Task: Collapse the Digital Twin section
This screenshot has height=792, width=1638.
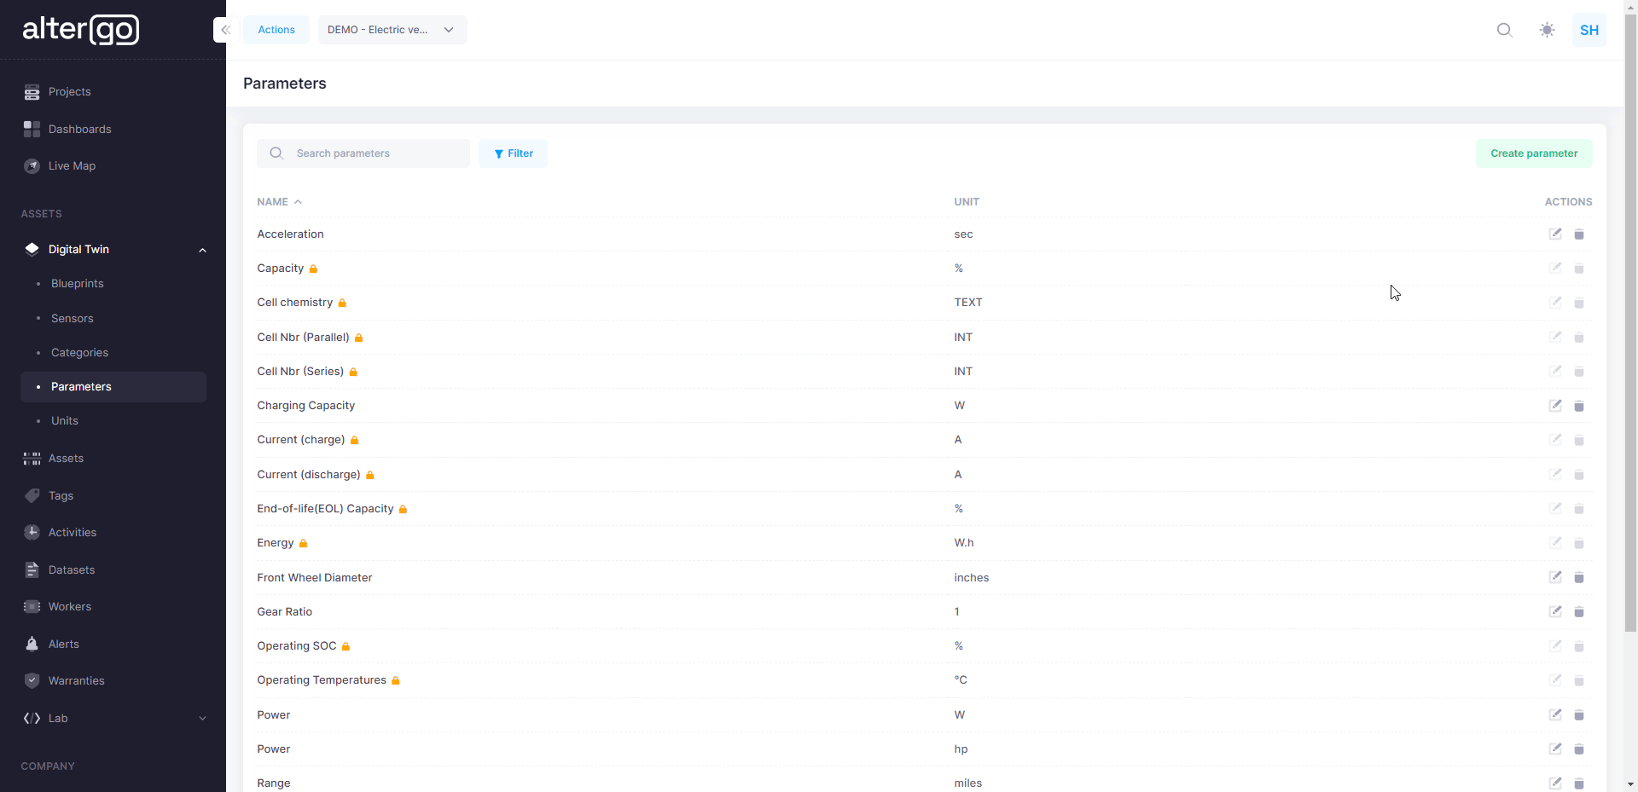Action: pyautogui.click(x=202, y=250)
